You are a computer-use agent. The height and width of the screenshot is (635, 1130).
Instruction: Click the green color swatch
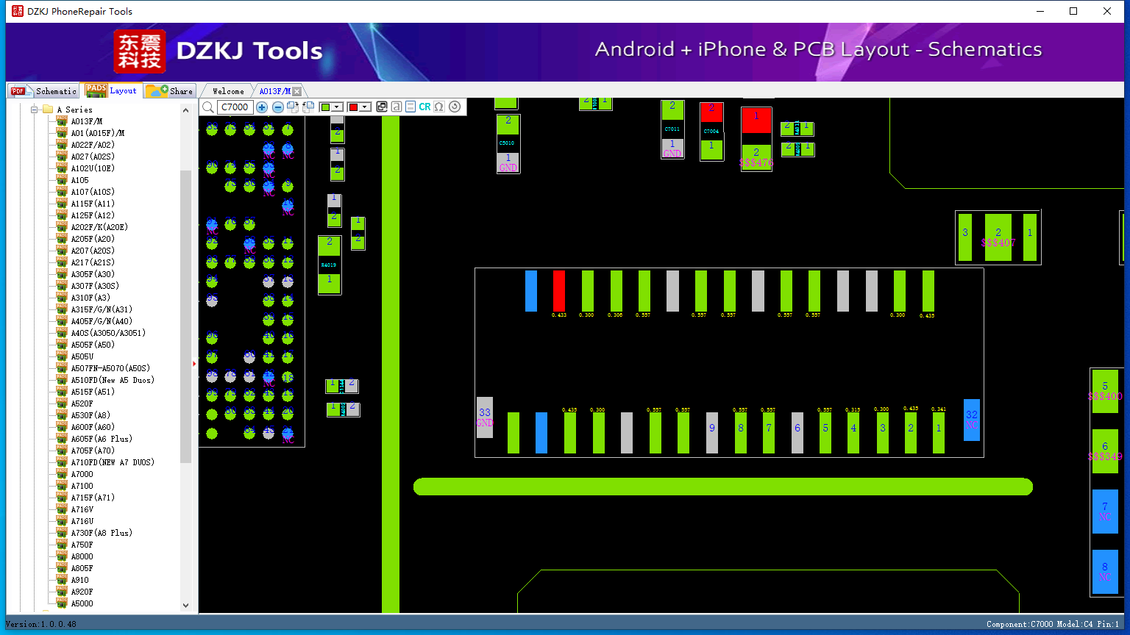[x=325, y=107]
